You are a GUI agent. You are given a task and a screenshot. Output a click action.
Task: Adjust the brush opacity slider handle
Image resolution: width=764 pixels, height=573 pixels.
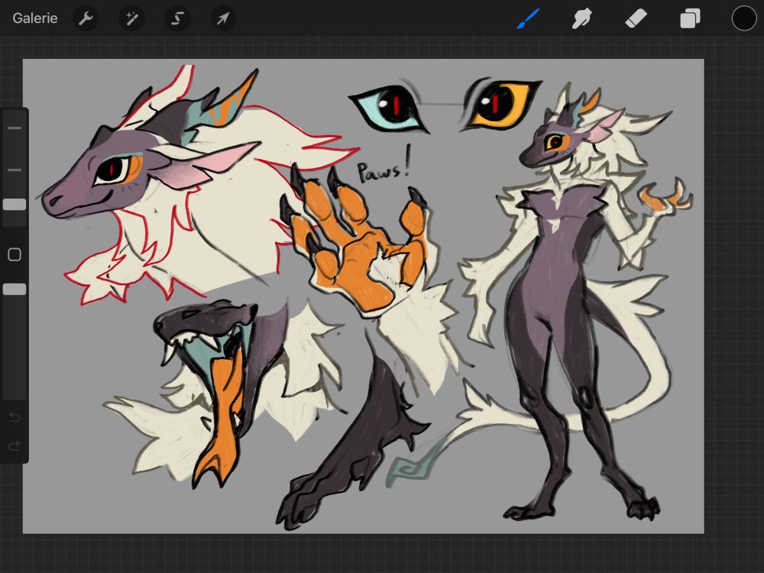[x=15, y=290]
